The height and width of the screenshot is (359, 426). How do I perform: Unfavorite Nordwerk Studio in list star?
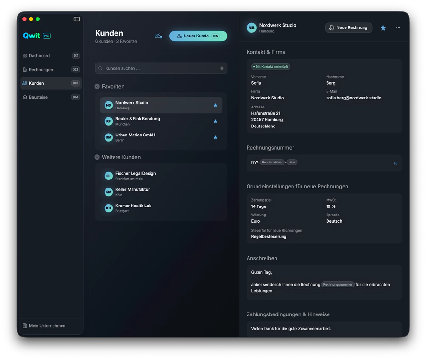(x=215, y=105)
